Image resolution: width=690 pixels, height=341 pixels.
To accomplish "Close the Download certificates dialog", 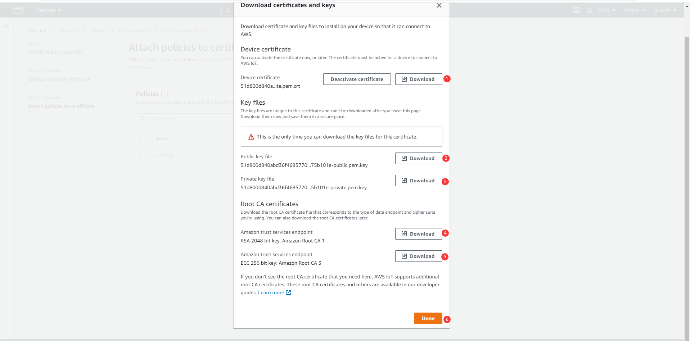I will coord(439,5).
